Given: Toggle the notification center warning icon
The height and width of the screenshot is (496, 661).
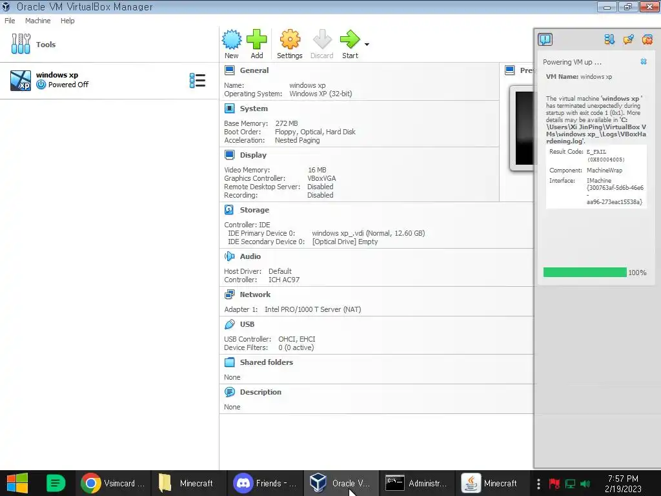Looking at the screenshot, I should (545, 39).
